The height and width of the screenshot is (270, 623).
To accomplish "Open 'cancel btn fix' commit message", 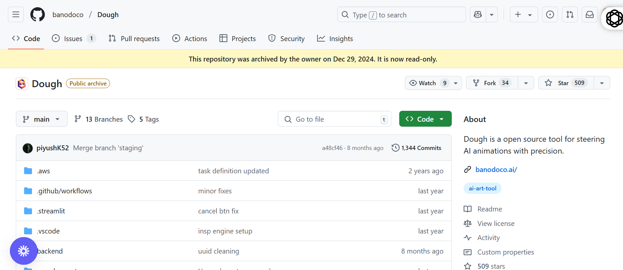I will coord(218,211).
